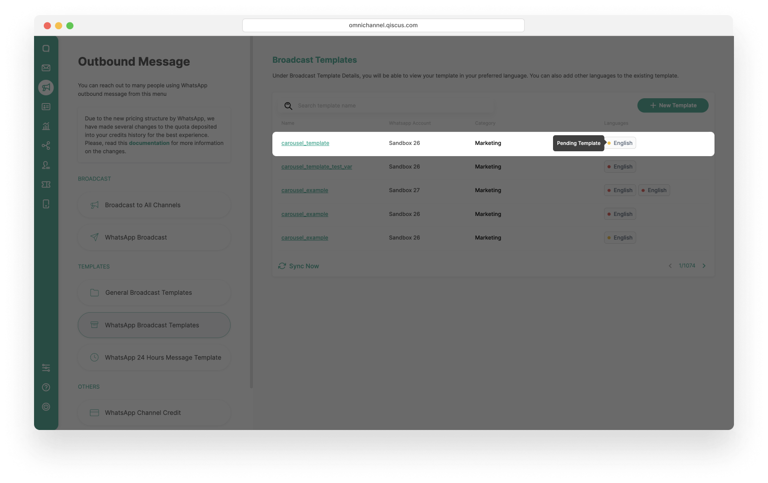Click the Category column header
The image size is (768, 483).
[x=485, y=124]
